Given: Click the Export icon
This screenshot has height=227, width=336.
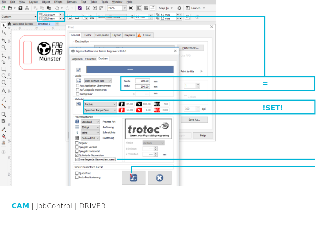Looking at the screenshot, I should point(95,8).
